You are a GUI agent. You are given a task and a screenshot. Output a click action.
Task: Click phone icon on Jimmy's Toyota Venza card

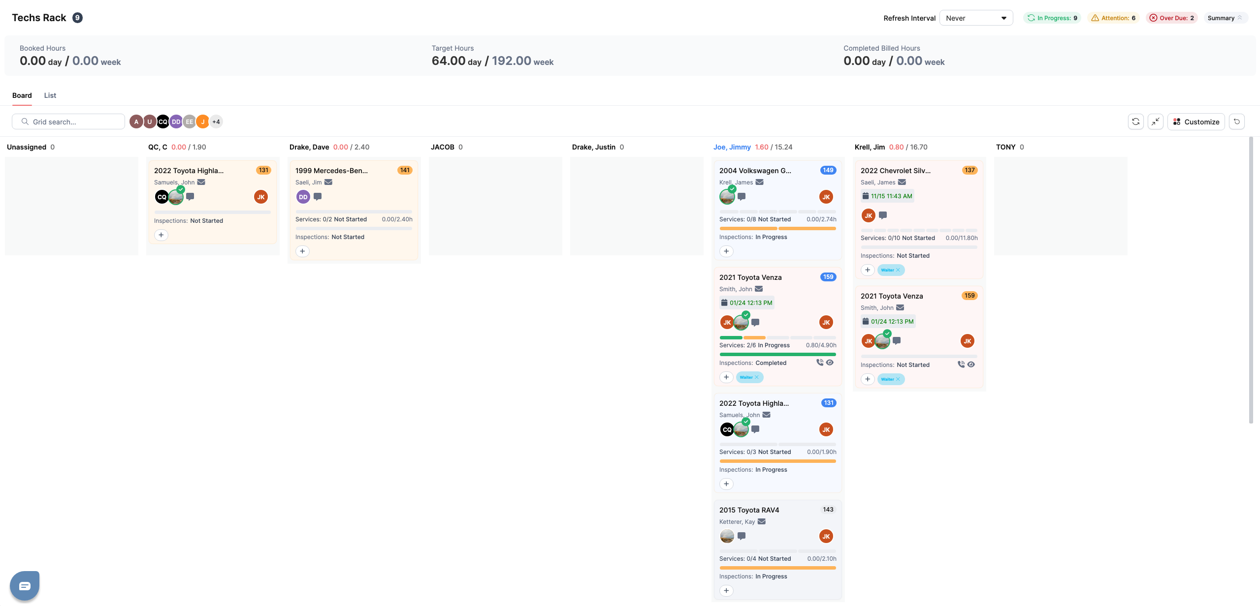coord(819,363)
